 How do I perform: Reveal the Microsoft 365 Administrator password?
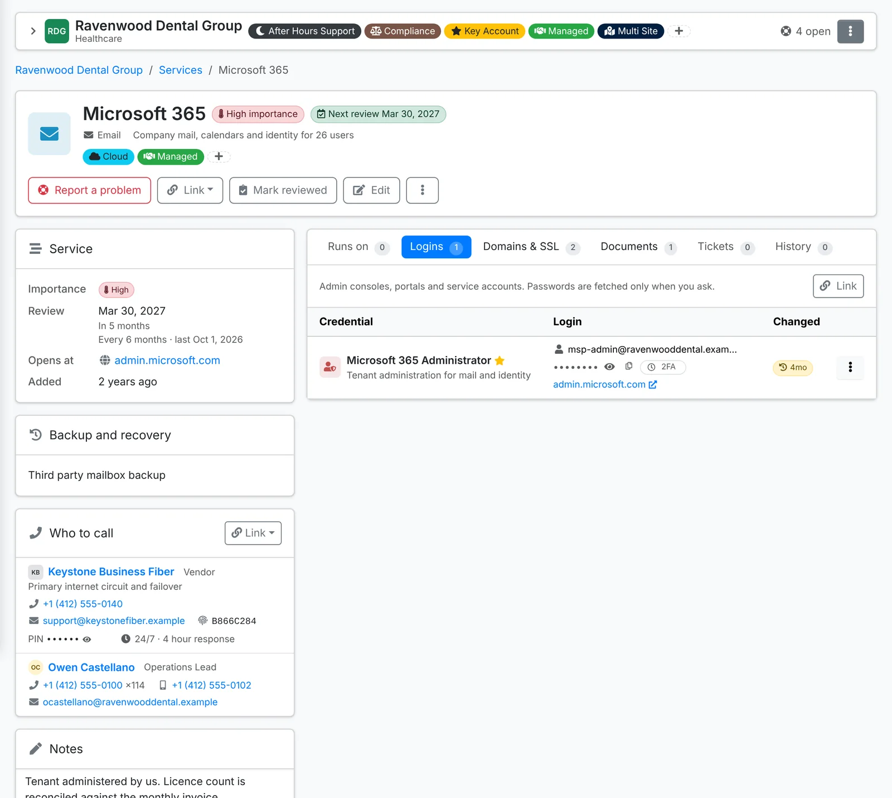tap(610, 367)
